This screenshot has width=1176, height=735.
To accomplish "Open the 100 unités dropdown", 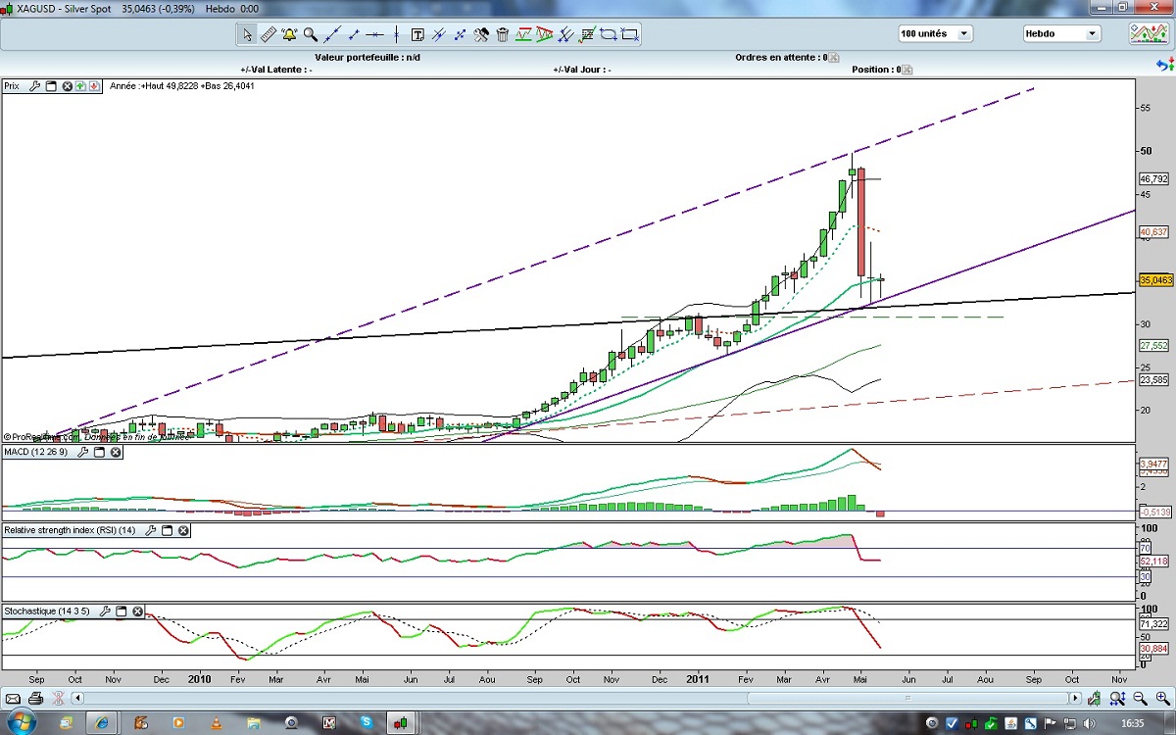I will [935, 33].
